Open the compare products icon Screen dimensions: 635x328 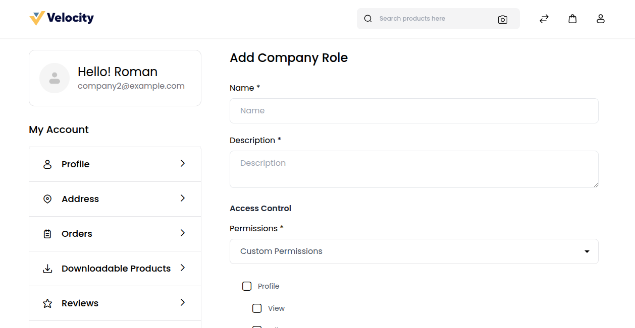pyautogui.click(x=544, y=19)
